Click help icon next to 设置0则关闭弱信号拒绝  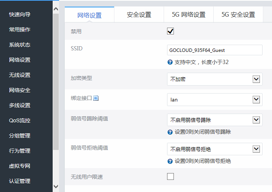coord(170,161)
